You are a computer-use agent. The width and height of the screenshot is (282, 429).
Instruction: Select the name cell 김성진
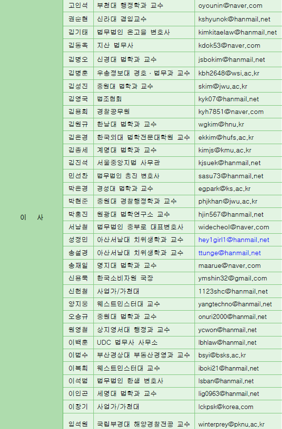point(78,86)
